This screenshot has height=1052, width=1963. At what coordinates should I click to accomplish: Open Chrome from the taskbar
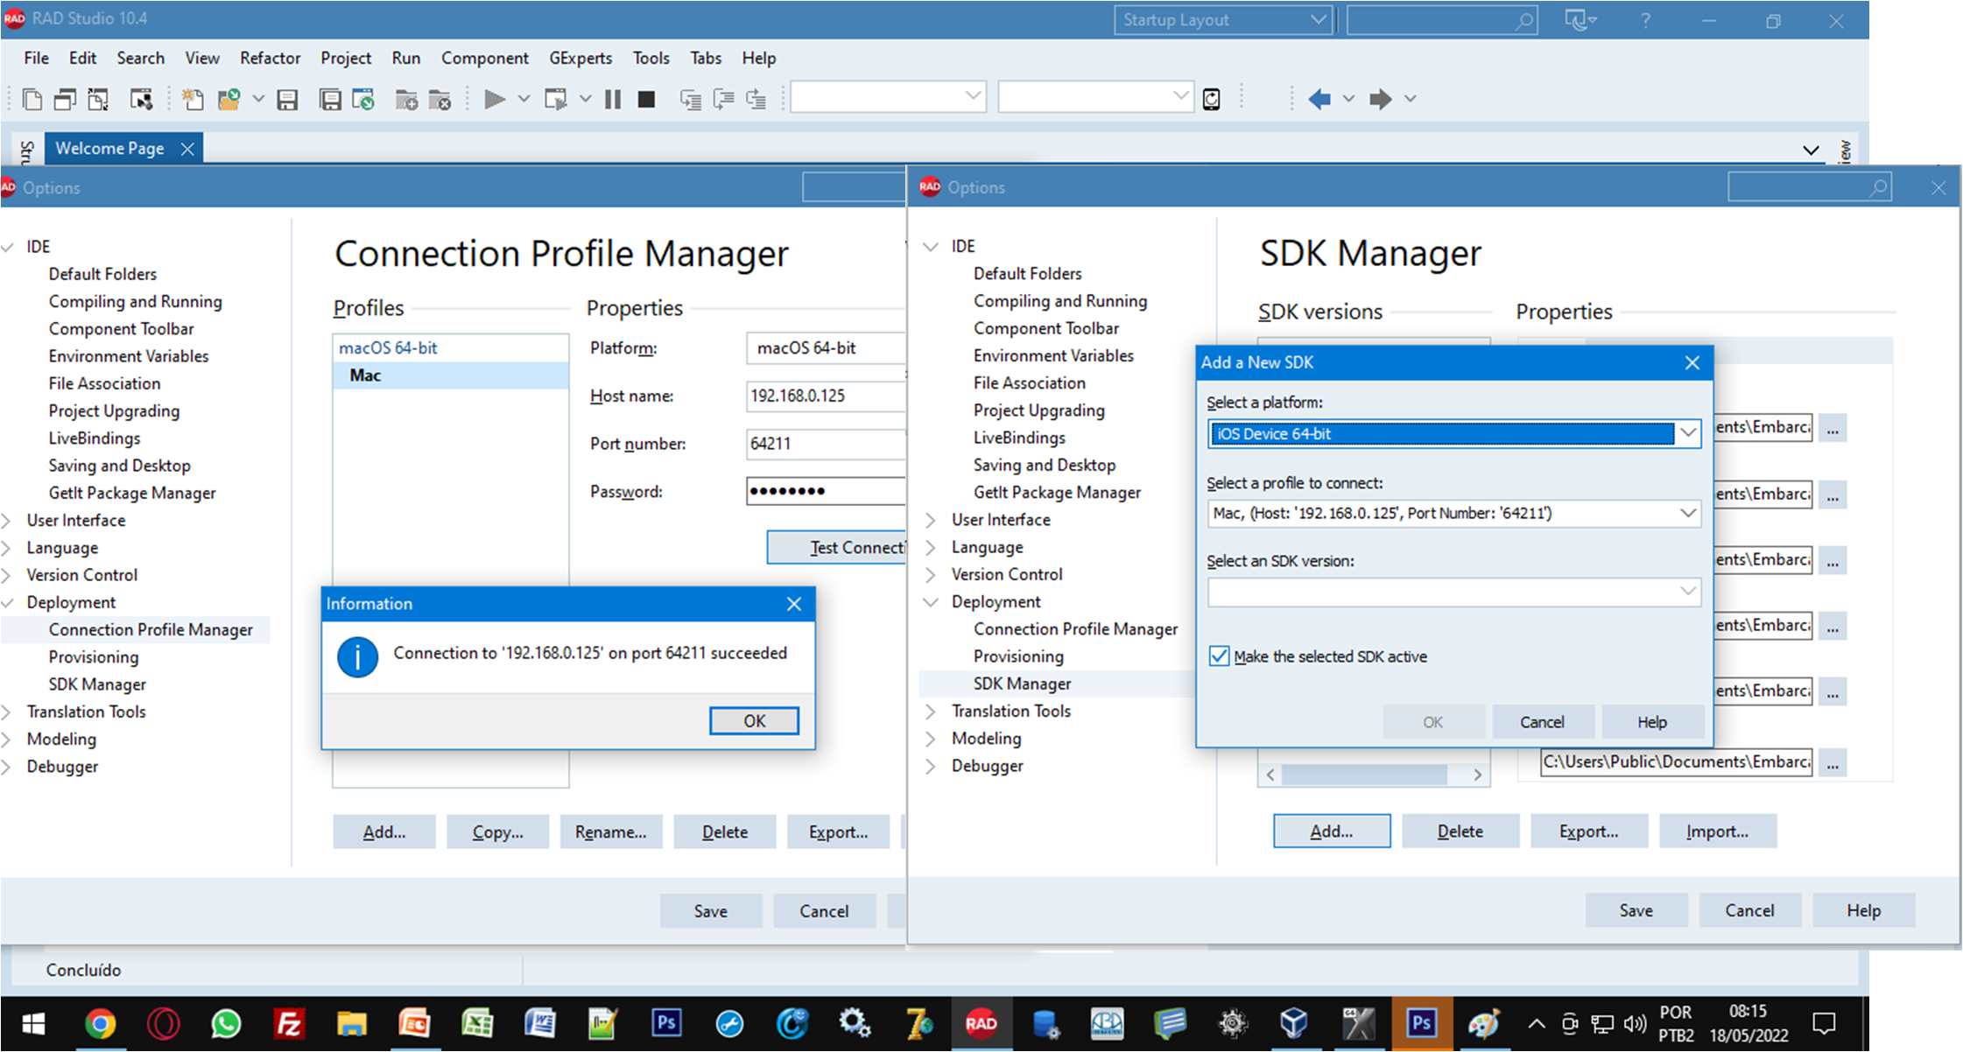(100, 1023)
